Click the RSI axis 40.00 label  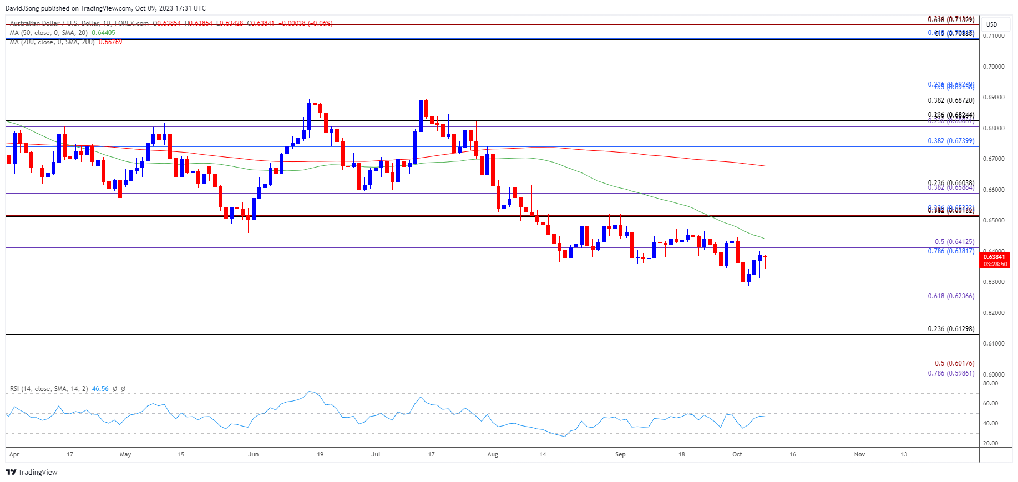pyautogui.click(x=990, y=423)
